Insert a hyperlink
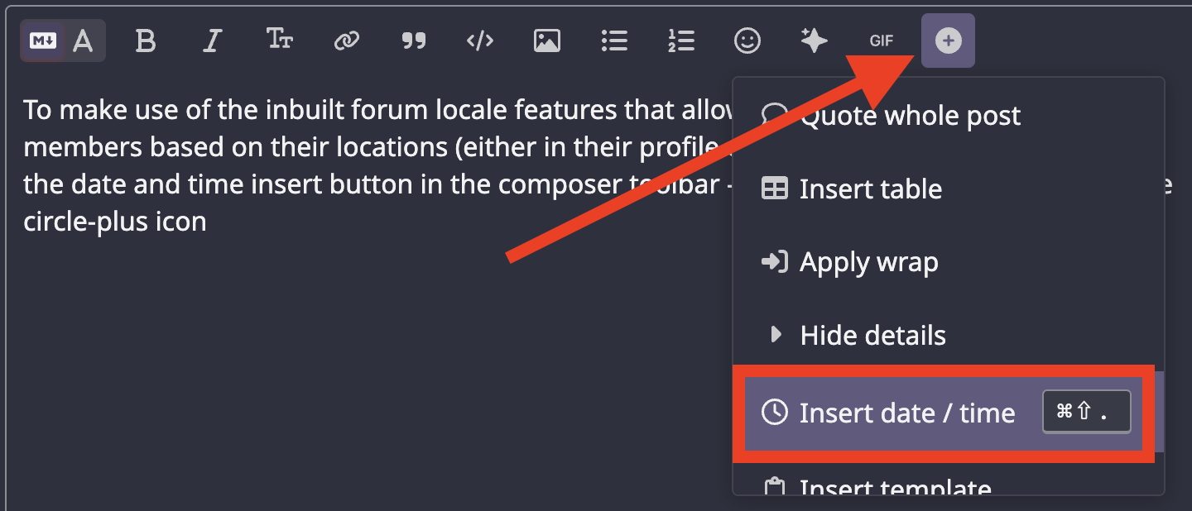1192x511 pixels. [x=346, y=41]
